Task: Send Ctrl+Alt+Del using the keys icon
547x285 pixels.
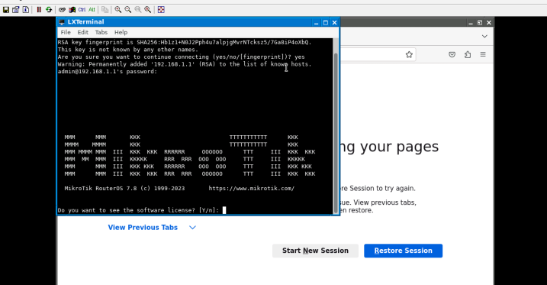Action: click(x=62, y=10)
